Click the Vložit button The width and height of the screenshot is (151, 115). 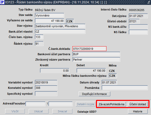click(15, 111)
